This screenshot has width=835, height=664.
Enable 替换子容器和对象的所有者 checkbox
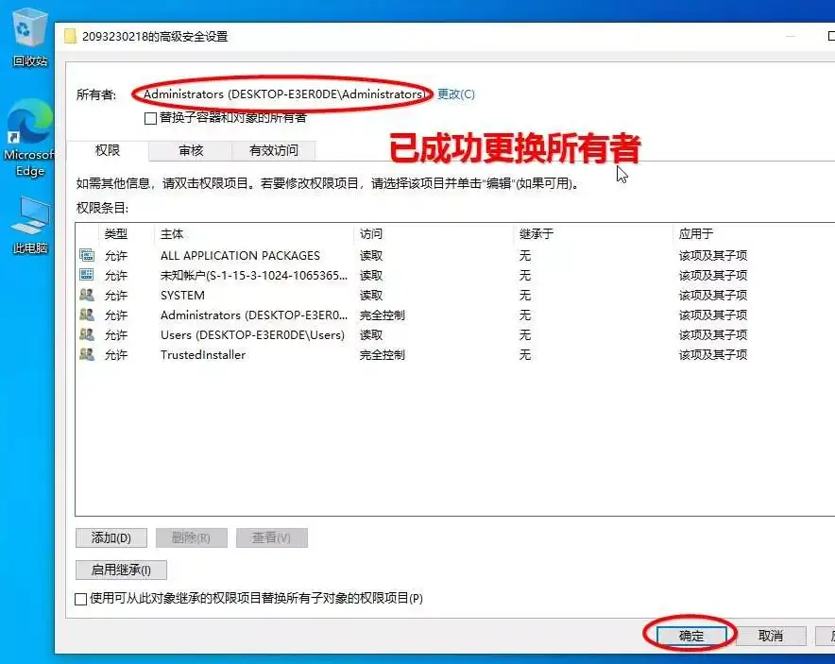[150, 118]
